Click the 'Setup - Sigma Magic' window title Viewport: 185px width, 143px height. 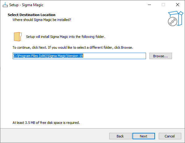[x=26, y=5]
